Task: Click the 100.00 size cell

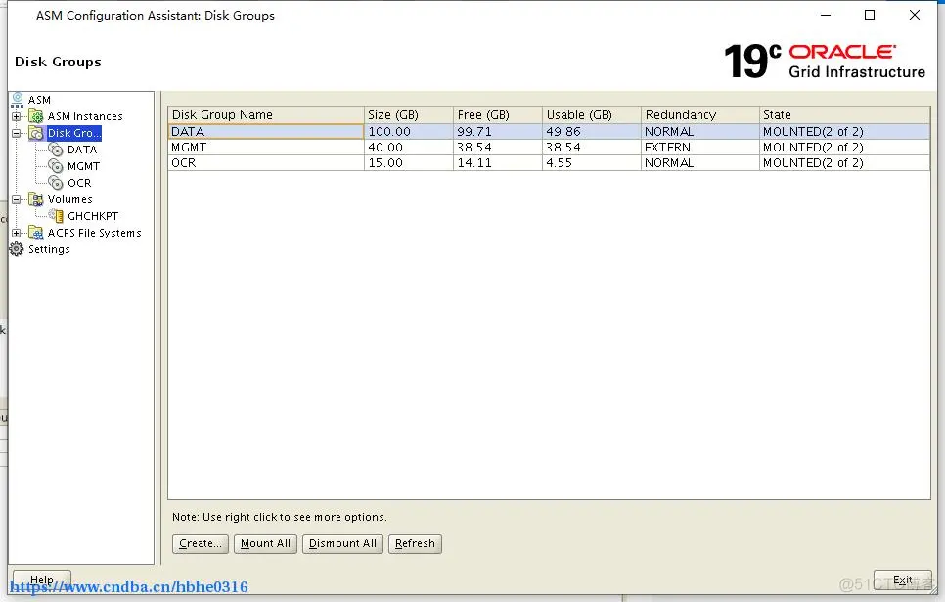Action: pyautogui.click(x=409, y=131)
